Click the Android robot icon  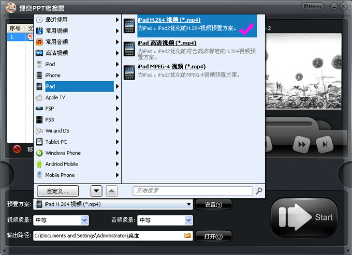click(39, 164)
